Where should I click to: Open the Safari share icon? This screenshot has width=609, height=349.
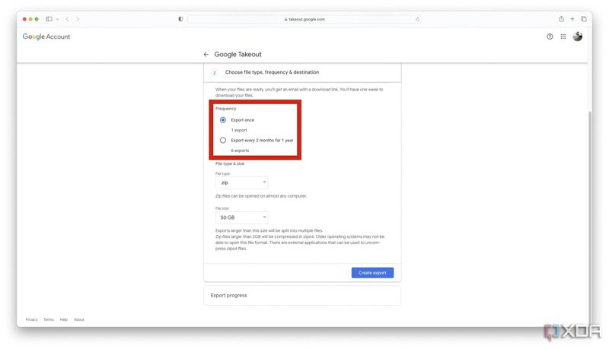click(x=561, y=18)
